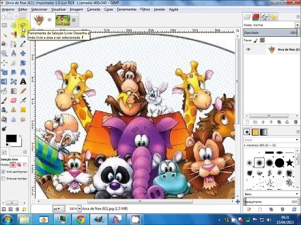Select the Blend gradient tool
The height and width of the screenshot is (225, 301).
point(14,91)
